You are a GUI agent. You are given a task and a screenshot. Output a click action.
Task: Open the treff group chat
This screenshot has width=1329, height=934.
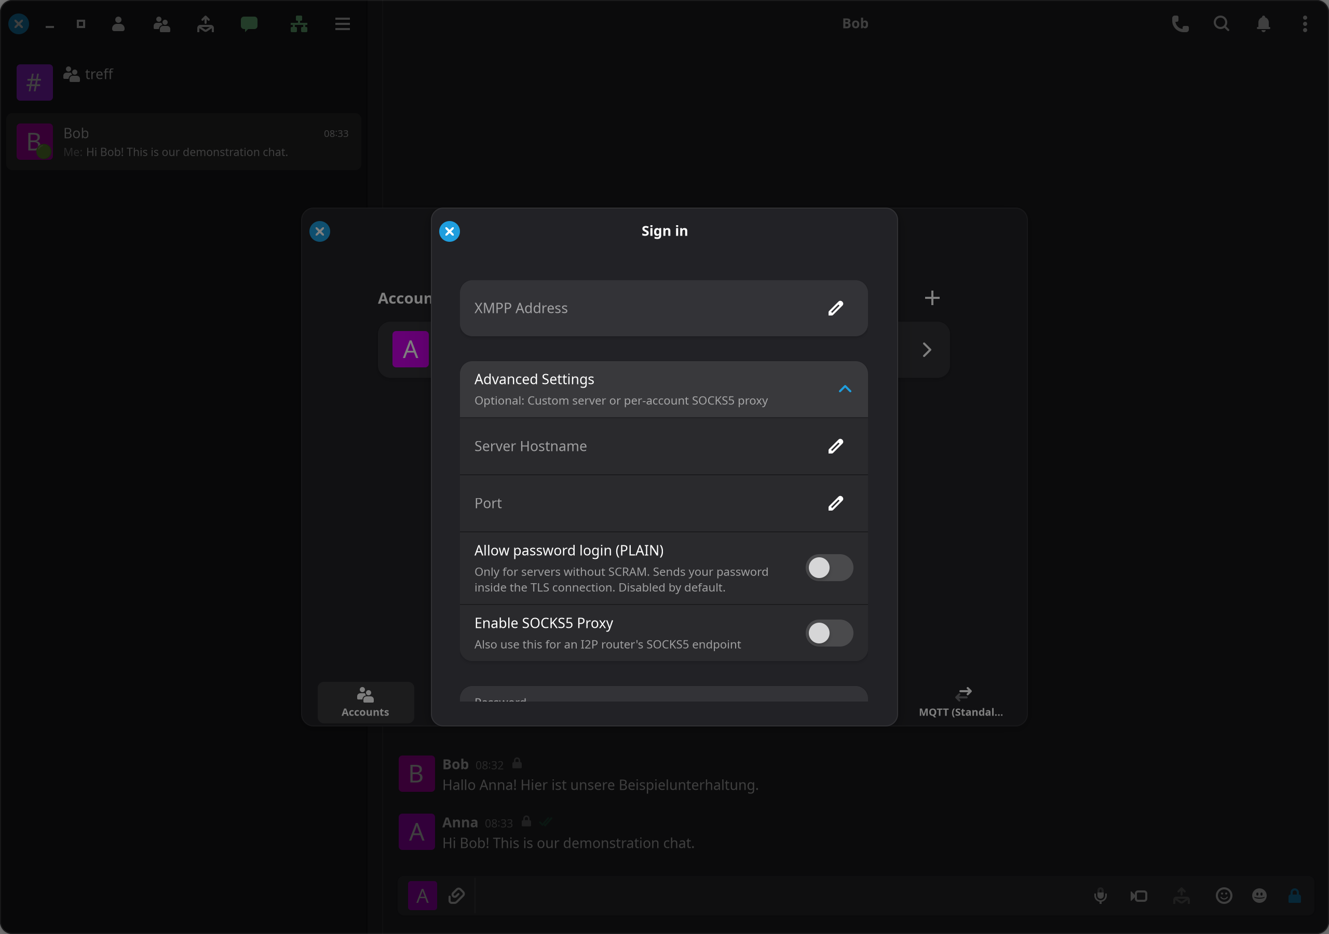183,82
